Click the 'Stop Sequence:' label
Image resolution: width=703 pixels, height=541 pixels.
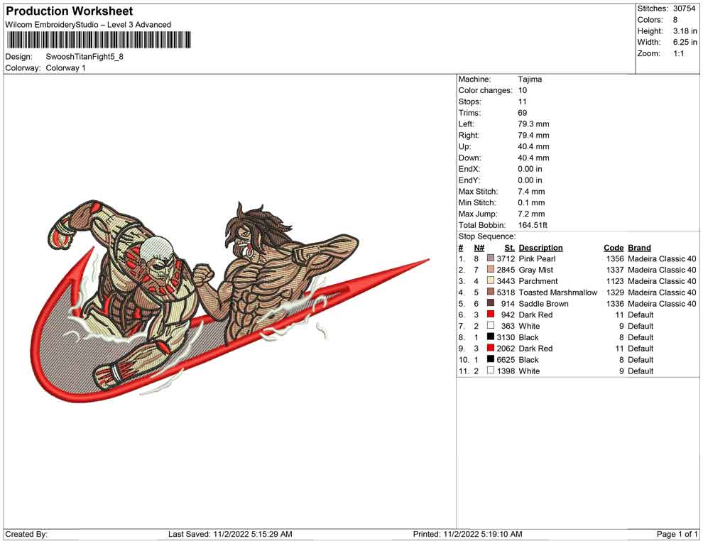(487, 236)
